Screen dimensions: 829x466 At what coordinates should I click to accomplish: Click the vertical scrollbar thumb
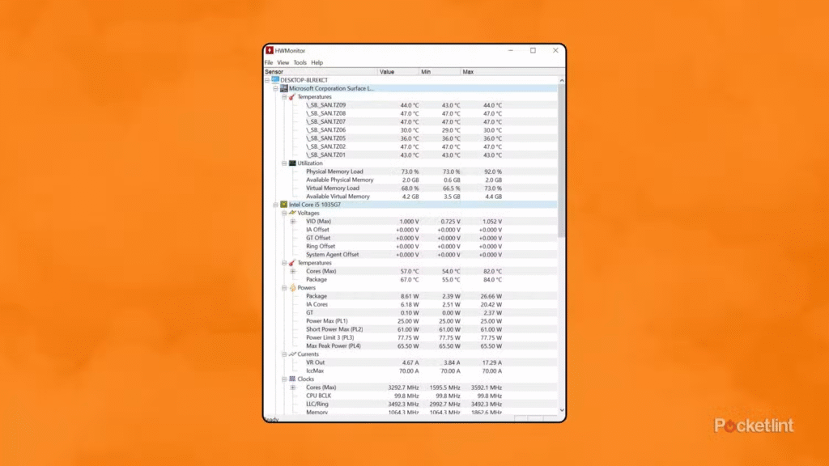point(561,162)
